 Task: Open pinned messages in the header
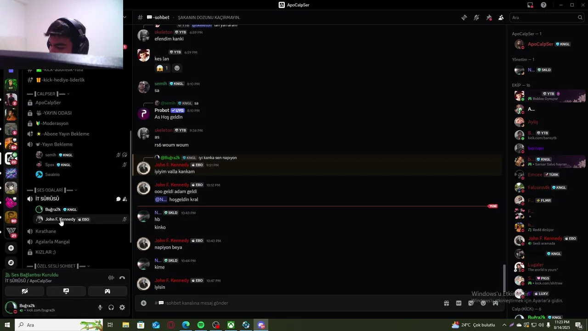click(x=489, y=17)
